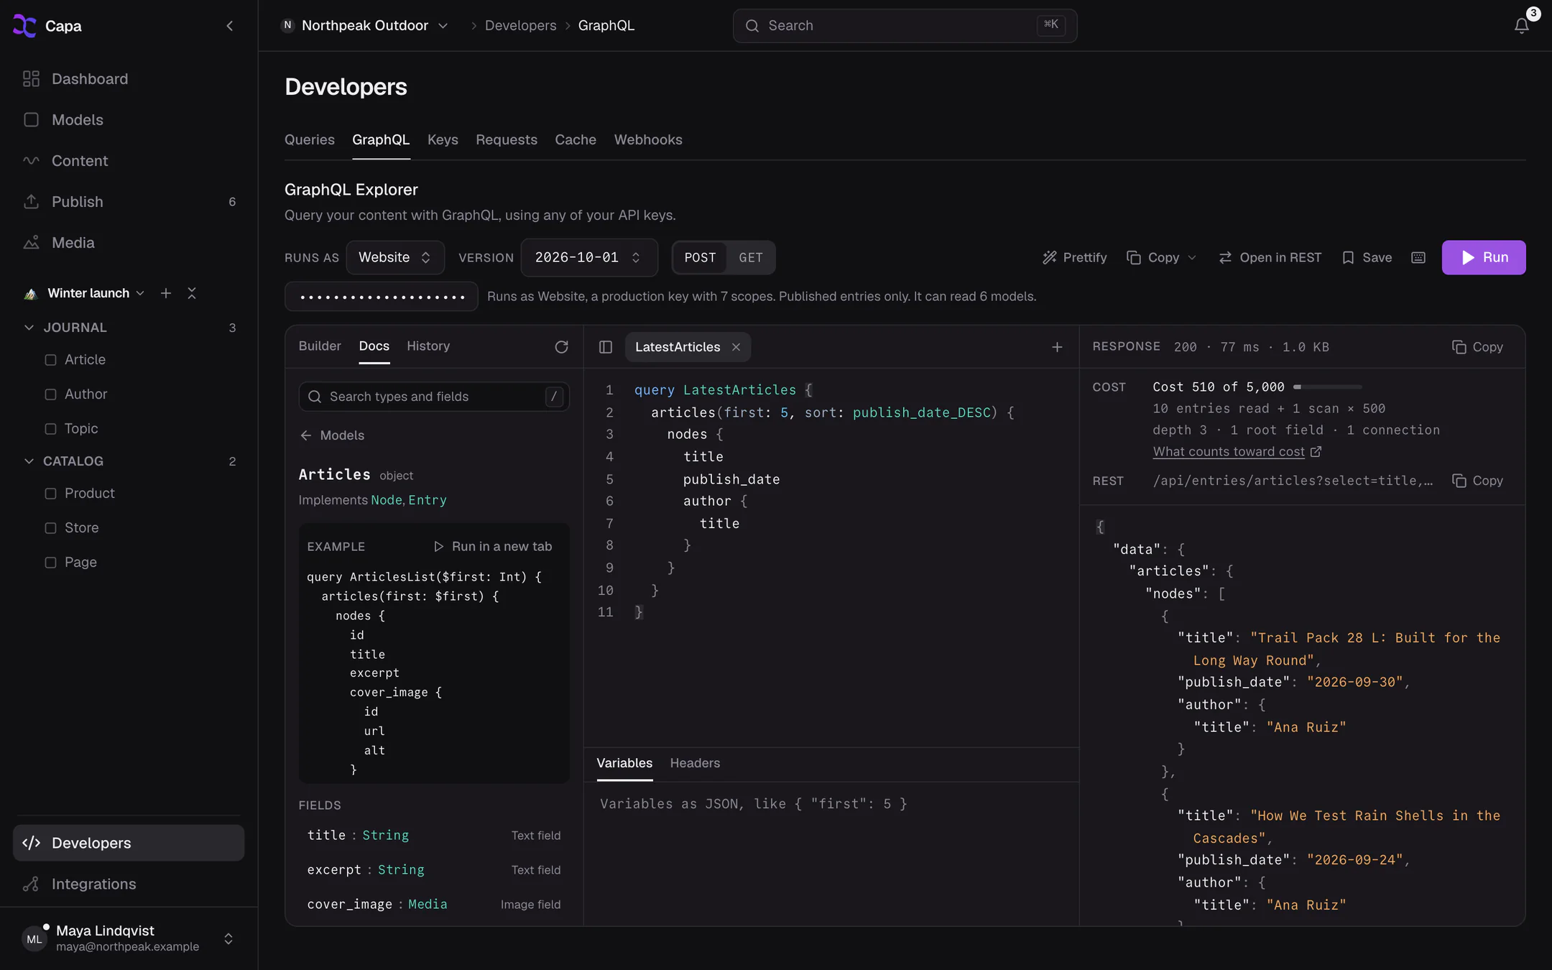Switch request method to GET

tap(750, 257)
